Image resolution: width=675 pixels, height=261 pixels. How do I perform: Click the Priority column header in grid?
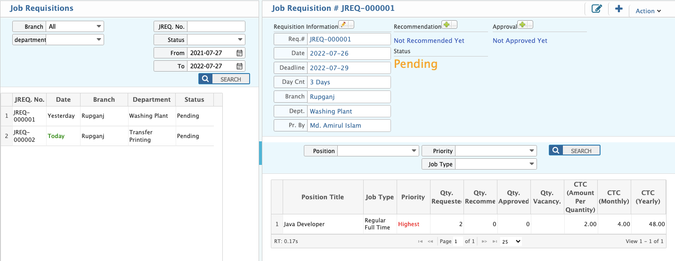pyautogui.click(x=413, y=197)
